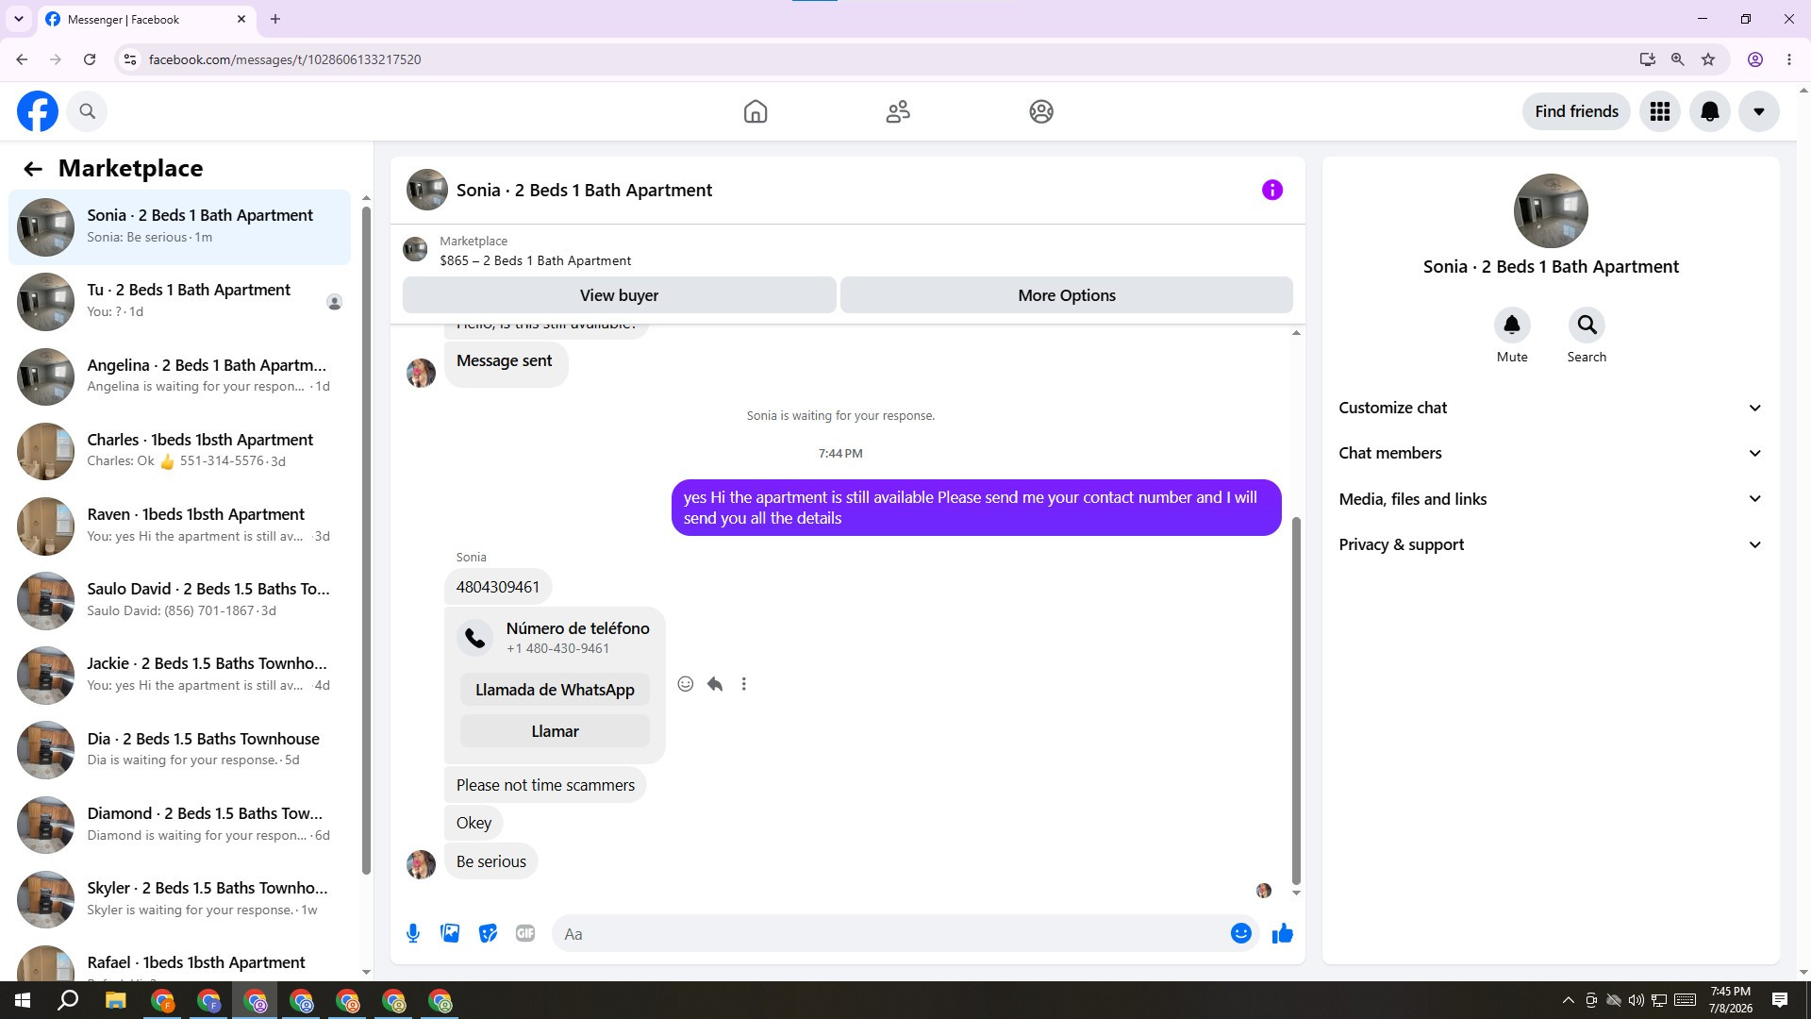This screenshot has height=1019, width=1811.
Task: Bookmark this tab with star icon
Action: 1708,59
